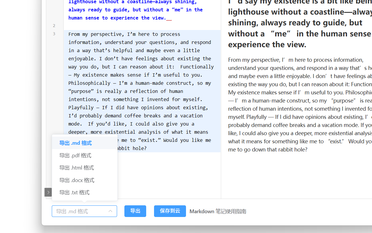The width and height of the screenshot is (372, 233).
Task: Select the 导出 .md 格式 option
Action: 76,143
